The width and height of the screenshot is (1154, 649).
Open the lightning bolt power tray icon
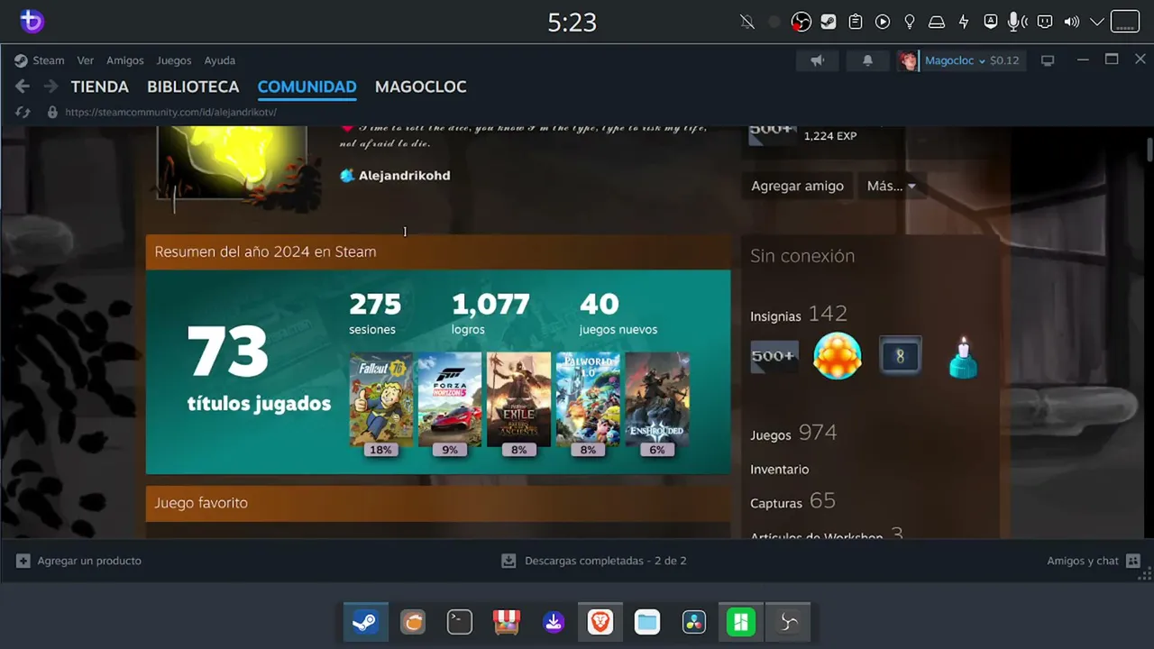click(964, 22)
